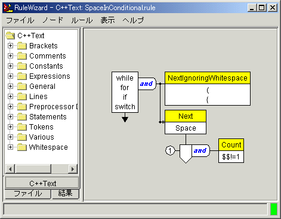Click the Comments folder icon
The height and width of the screenshot is (219, 281).
(22, 56)
